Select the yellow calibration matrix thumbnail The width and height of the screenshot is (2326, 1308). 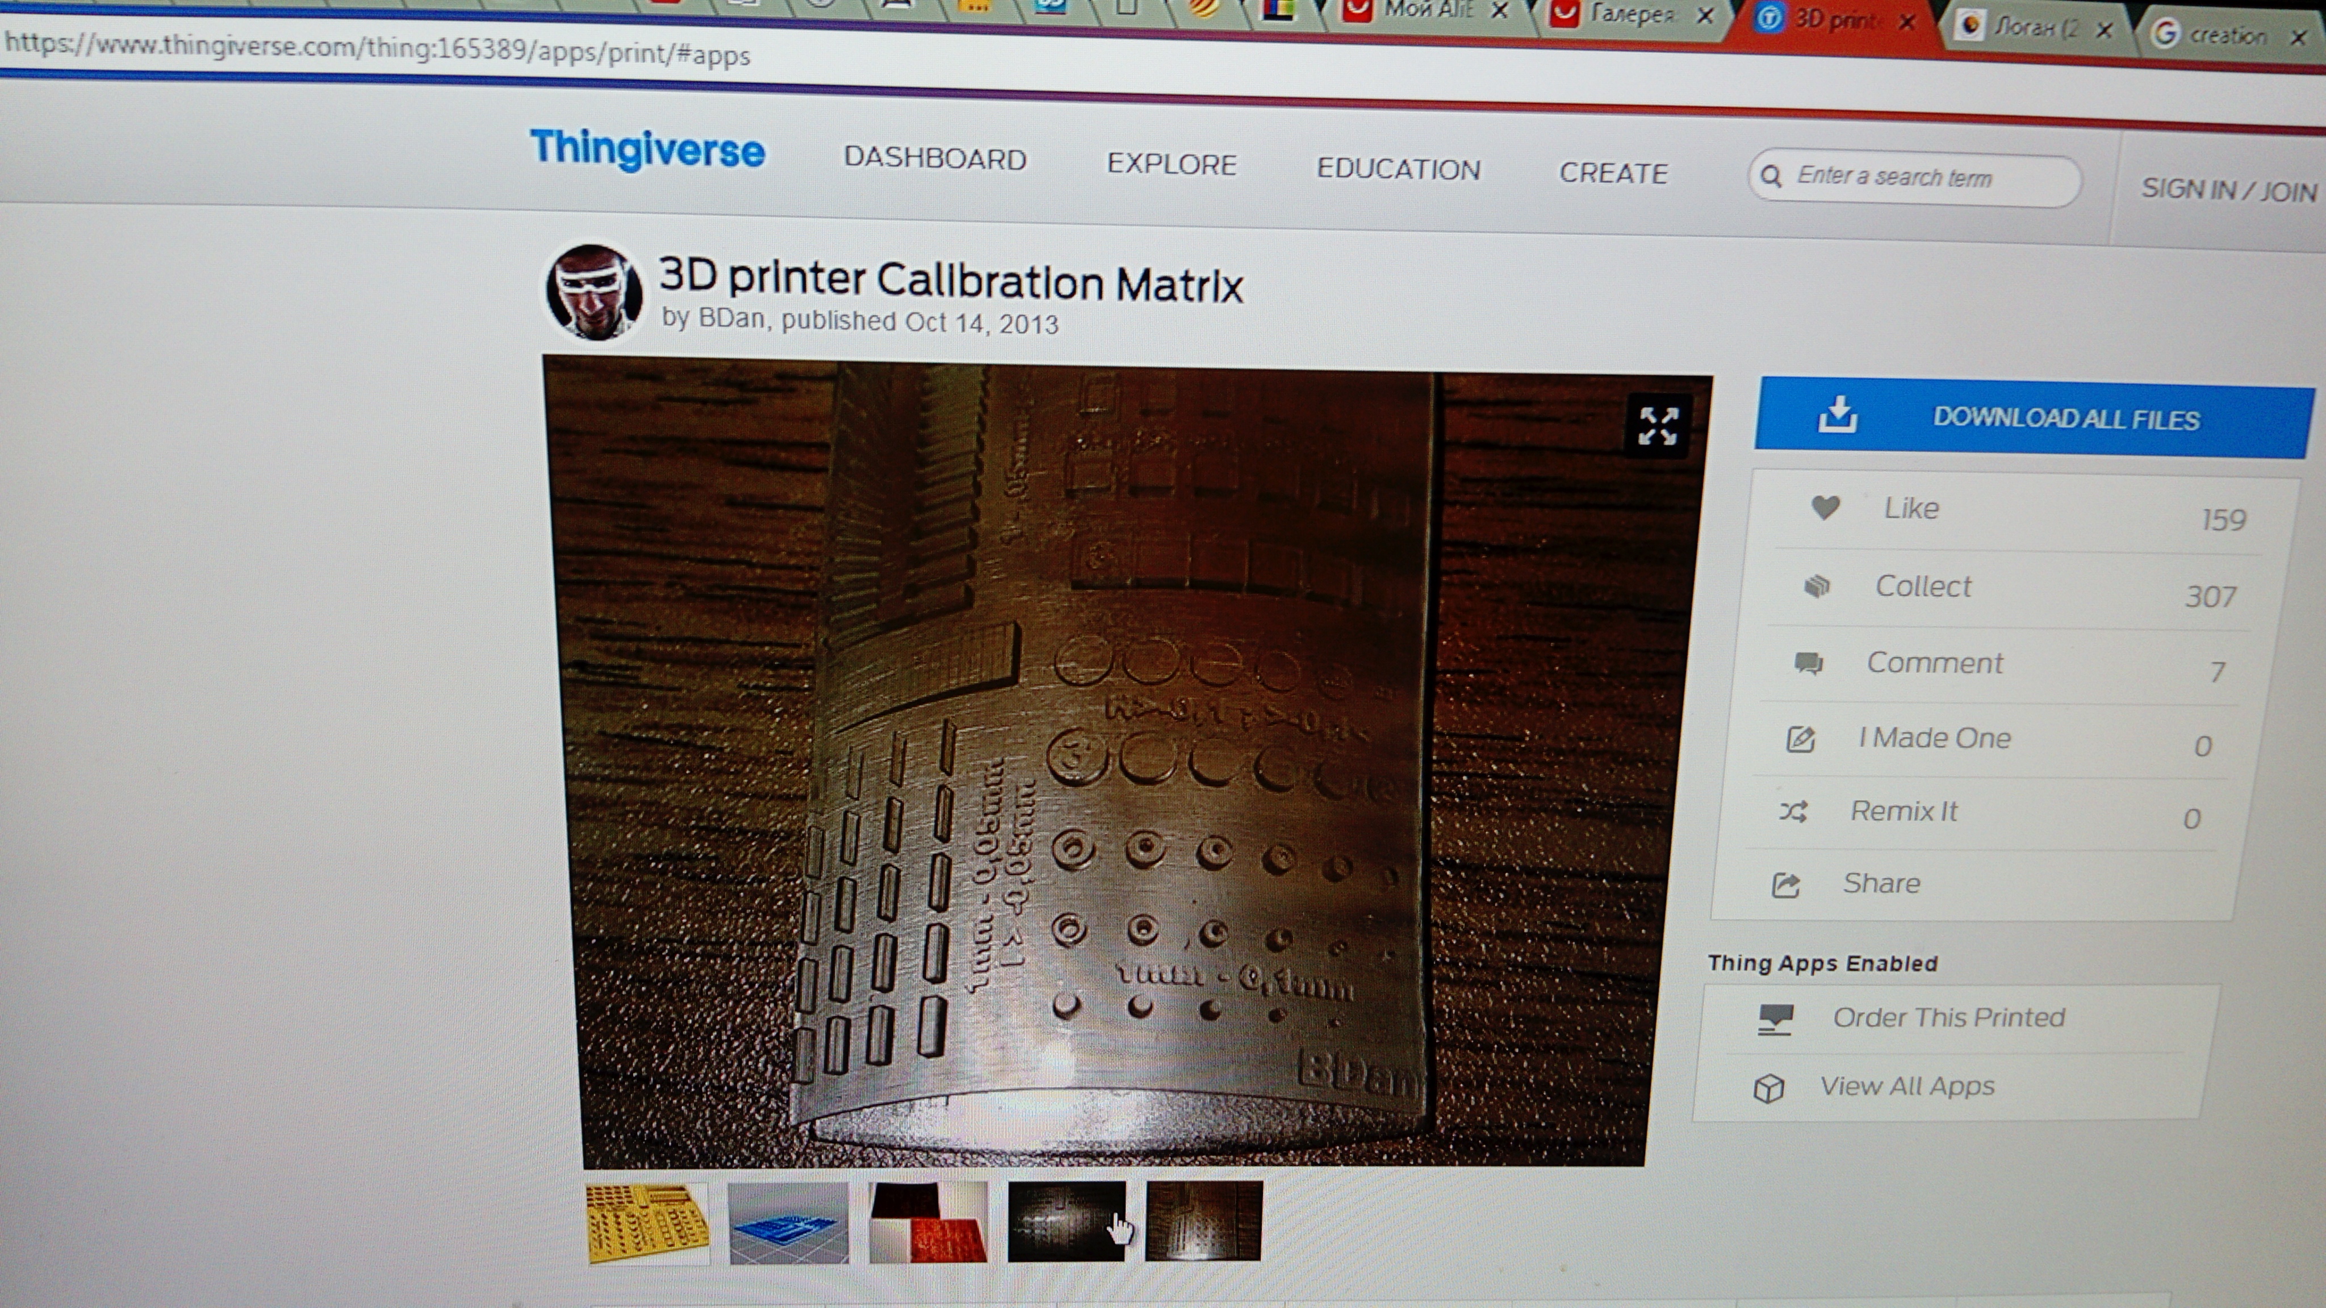(647, 1223)
